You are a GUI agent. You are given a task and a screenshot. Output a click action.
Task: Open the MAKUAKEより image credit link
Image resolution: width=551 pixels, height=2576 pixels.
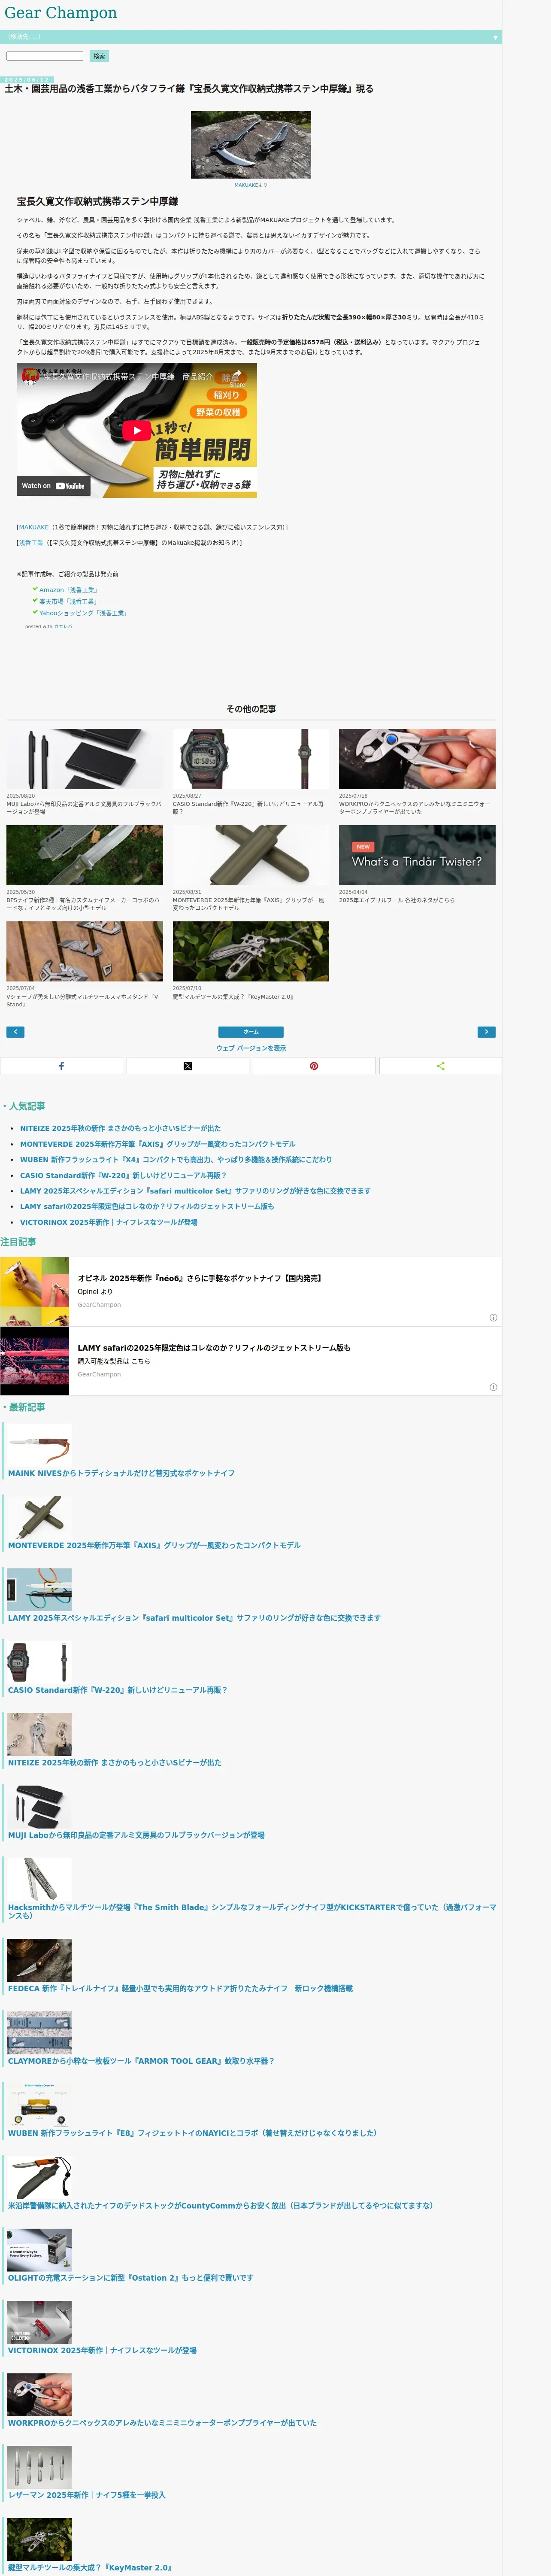tap(251, 185)
